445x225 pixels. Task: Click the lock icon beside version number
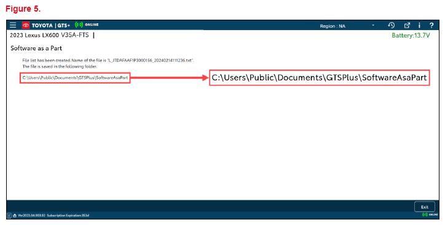[x=15, y=216]
